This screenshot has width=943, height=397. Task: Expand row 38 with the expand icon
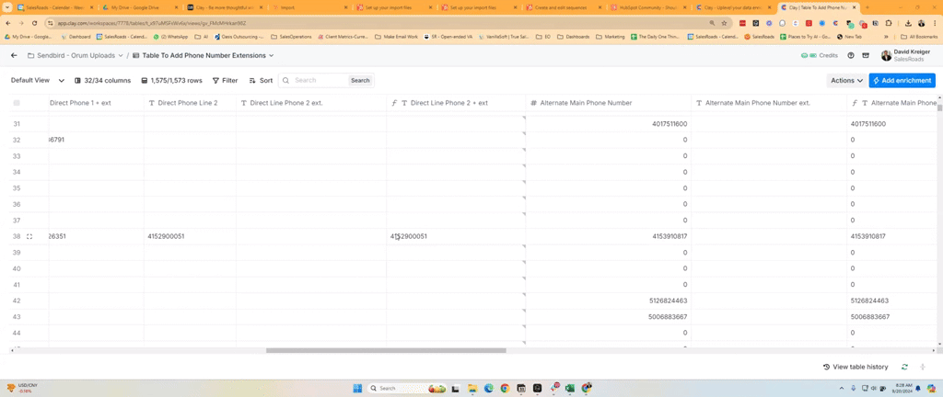(x=29, y=236)
